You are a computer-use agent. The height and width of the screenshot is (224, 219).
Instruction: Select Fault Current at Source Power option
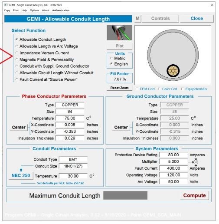click(x=46, y=79)
